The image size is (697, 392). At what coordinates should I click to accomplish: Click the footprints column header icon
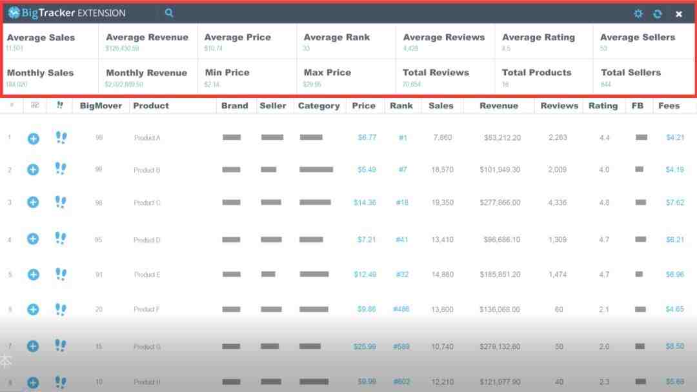[60, 105]
